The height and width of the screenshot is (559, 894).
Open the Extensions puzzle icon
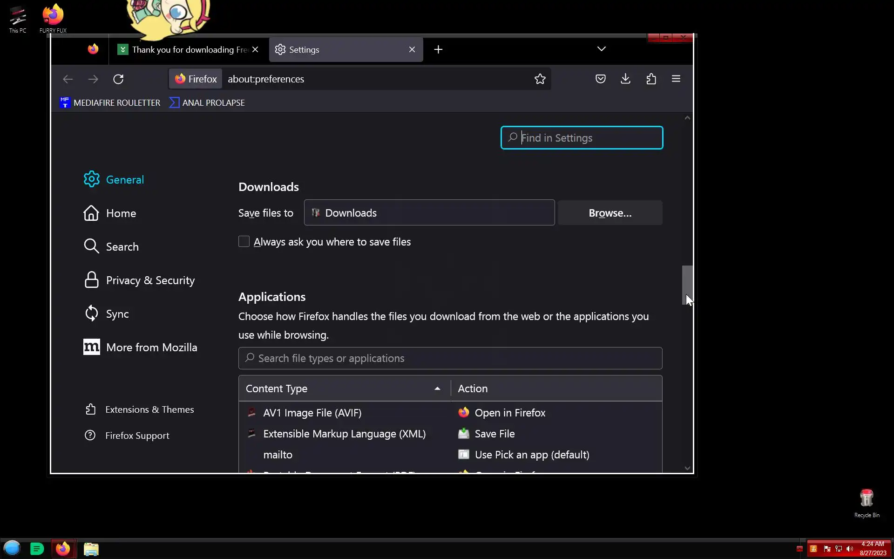pyautogui.click(x=651, y=79)
